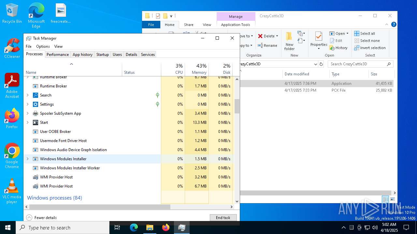Open the Share tab in Explorer
This screenshot has width=417, height=234.
click(x=189, y=25)
